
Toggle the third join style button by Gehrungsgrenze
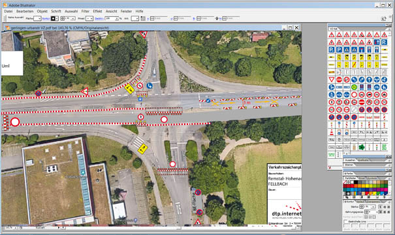click(x=389, y=212)
